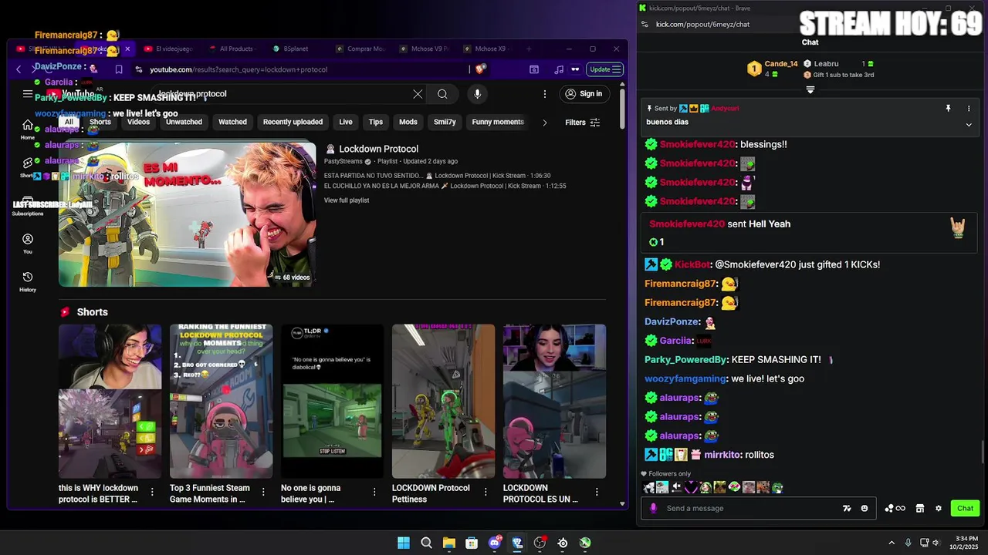Open taskbar search

(426, 543)
